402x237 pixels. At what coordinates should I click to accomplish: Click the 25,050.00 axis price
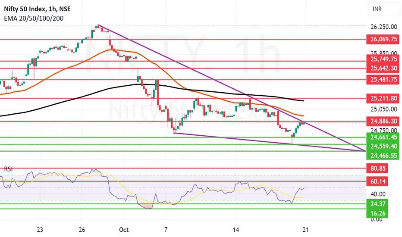383,109
